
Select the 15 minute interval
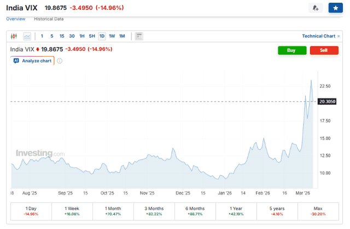coord(62,36)
